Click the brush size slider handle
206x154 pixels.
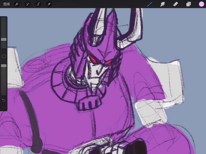(x=4, y=40)
